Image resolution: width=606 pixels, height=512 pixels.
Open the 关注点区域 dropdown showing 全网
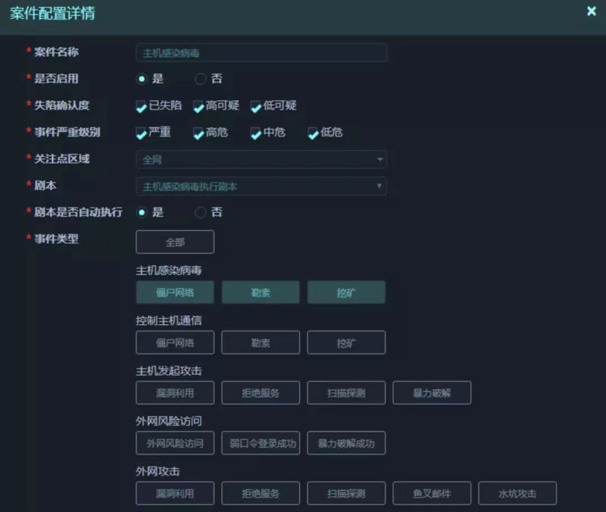(261, 159)
